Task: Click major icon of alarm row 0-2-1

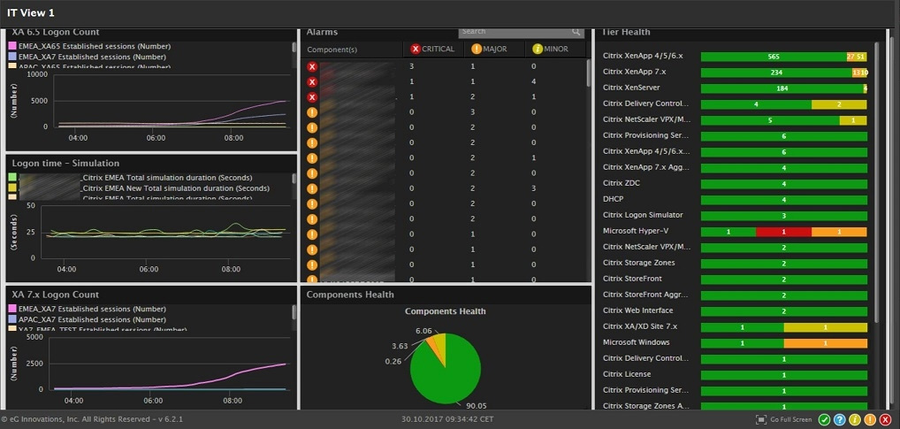Action: [312, 158]
